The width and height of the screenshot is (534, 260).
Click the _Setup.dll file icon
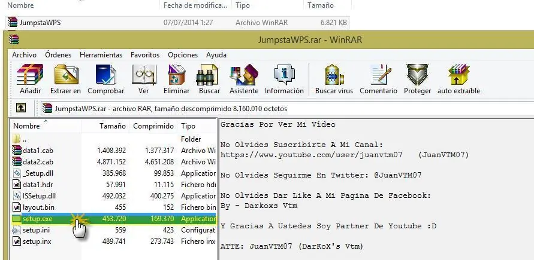(x=16, y=173)
